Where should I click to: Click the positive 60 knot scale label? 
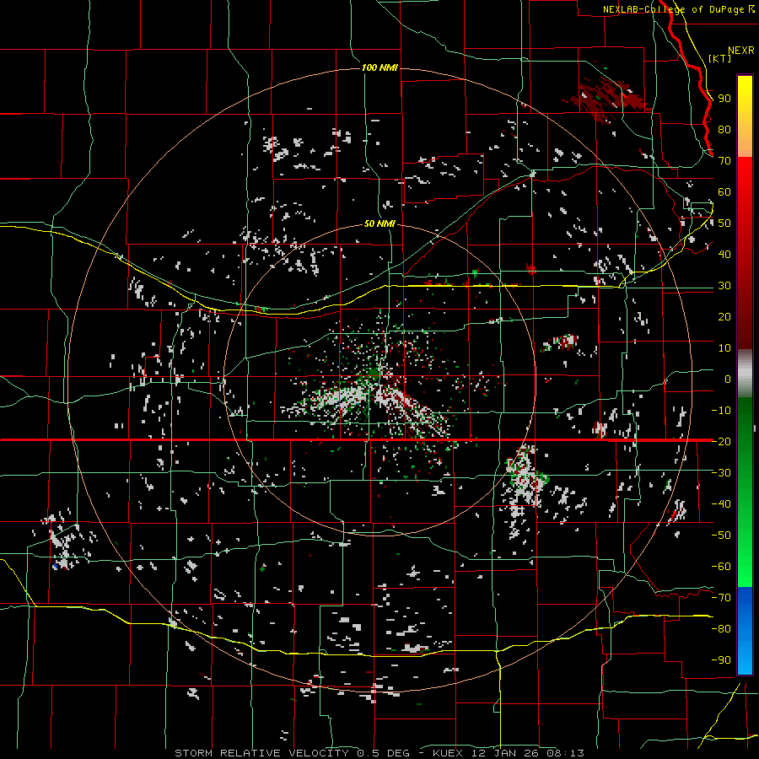coord(724,191)
